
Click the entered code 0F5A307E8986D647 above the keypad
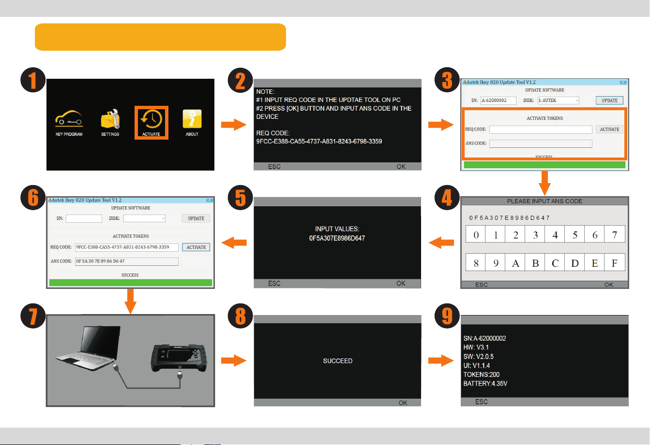(x=510, y=218)
